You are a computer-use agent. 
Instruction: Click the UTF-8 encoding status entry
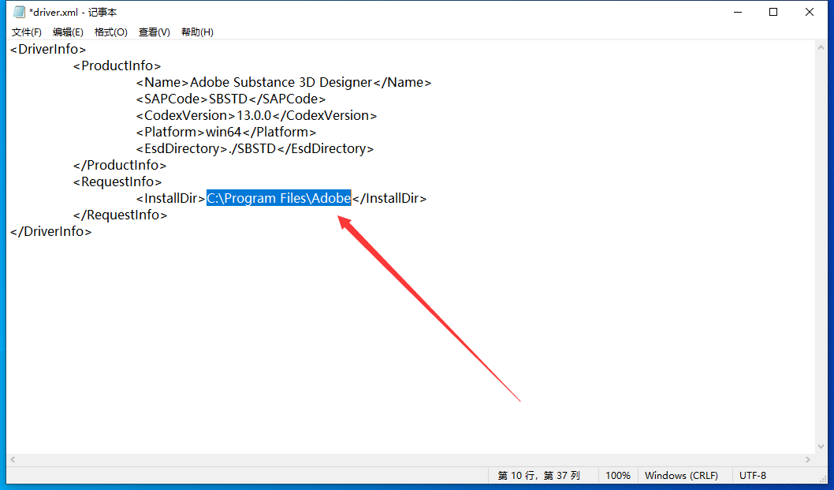click(753, 475)
